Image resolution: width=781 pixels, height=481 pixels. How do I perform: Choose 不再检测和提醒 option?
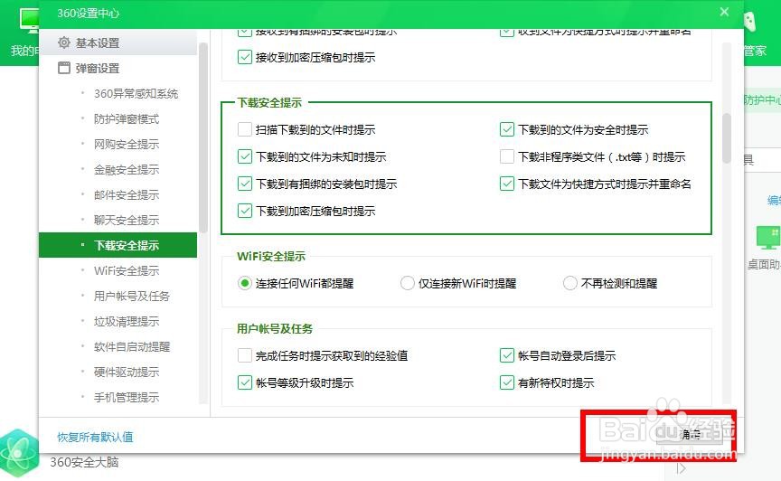point(569,284)
